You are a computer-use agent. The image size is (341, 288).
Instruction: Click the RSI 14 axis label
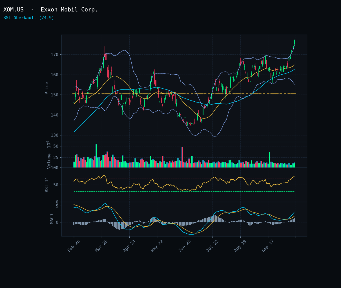click(47, 185)
